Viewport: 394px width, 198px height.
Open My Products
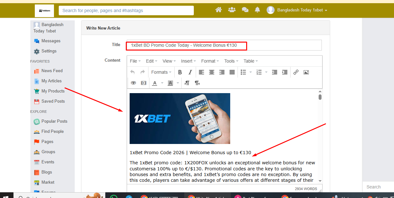coord(53,91)
